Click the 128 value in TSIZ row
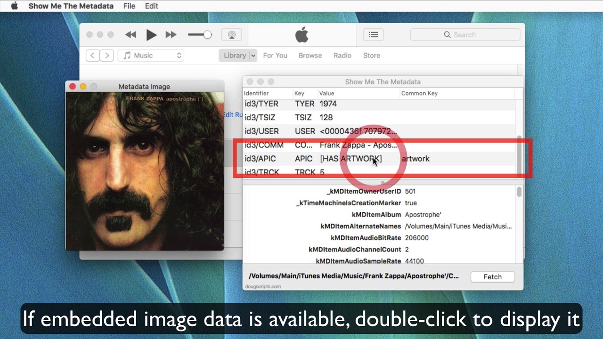The height and width of the screenshot is (339, 603). [326, 117]
